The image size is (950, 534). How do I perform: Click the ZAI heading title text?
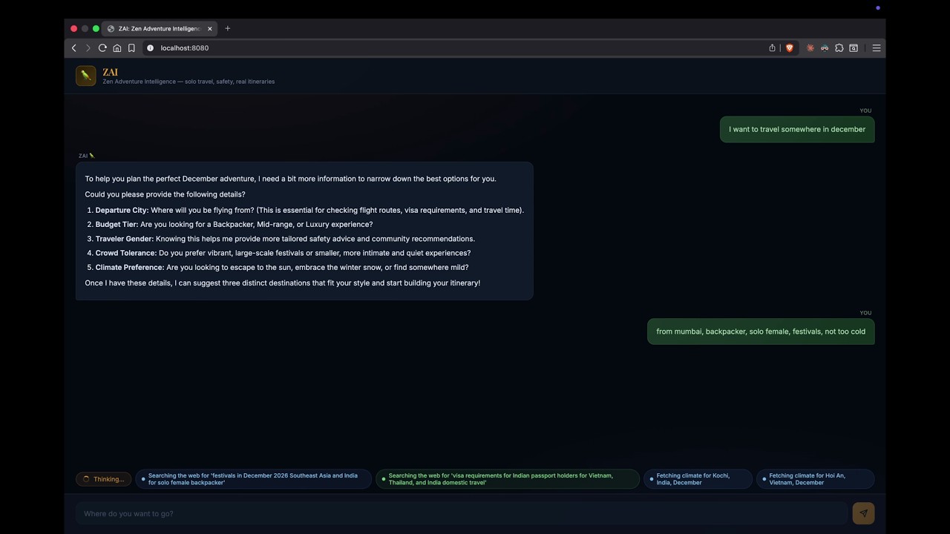(111, 72)
